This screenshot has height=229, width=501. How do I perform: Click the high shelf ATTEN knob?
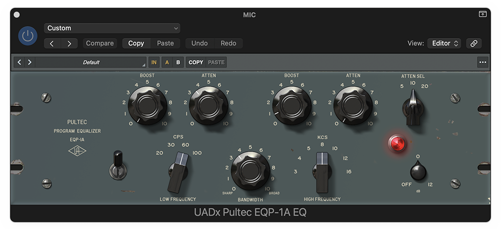tap(353, 105)
